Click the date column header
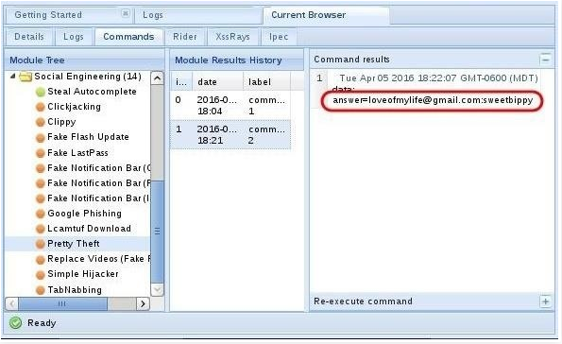 point(218,82)
